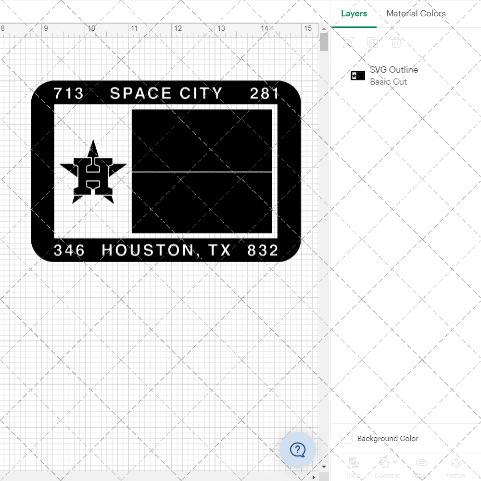Click the canvas scroll up arrow
This screenshot has width=481, height=481.
pyautogui.click(x=324, y=28)
